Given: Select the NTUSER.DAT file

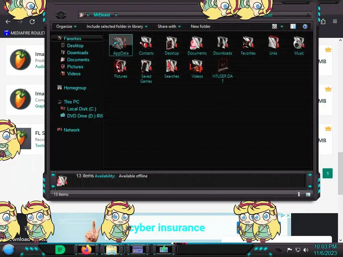Looking at the screenshot, I should (x=222, y=71).
